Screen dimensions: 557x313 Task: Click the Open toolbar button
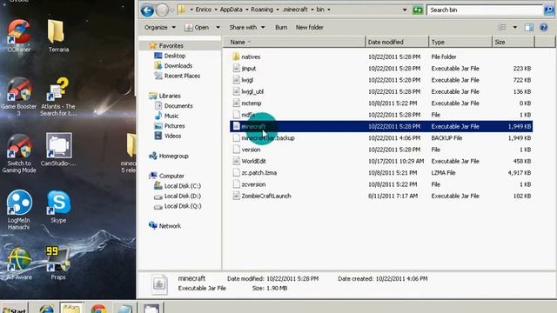[198, 27]
